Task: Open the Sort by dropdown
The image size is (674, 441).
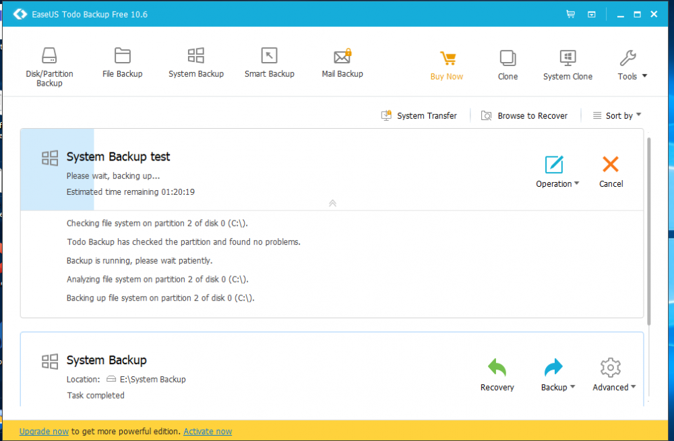Action: [x=617, y=115]
